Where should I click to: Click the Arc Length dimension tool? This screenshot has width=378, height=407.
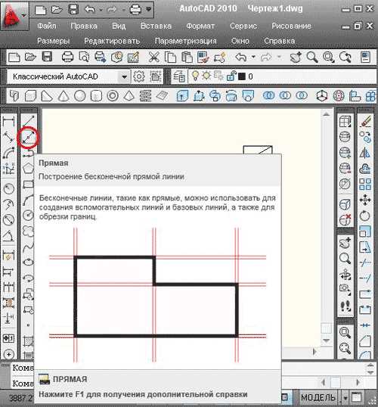(x=8, y=153)
